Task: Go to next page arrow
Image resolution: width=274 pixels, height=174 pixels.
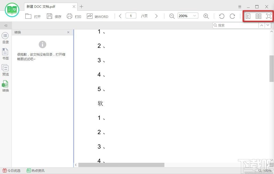Action: coord(156,16)
